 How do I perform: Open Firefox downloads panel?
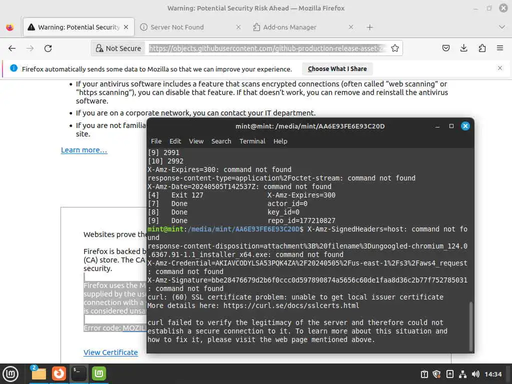463,48
